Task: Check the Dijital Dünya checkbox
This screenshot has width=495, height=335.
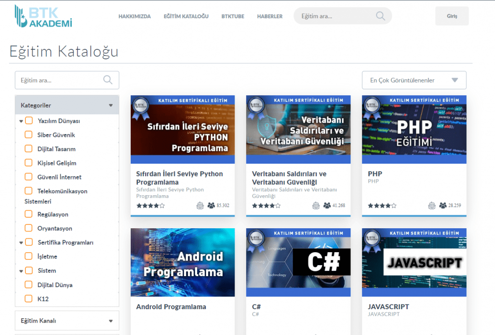Action: pos(28,285)
